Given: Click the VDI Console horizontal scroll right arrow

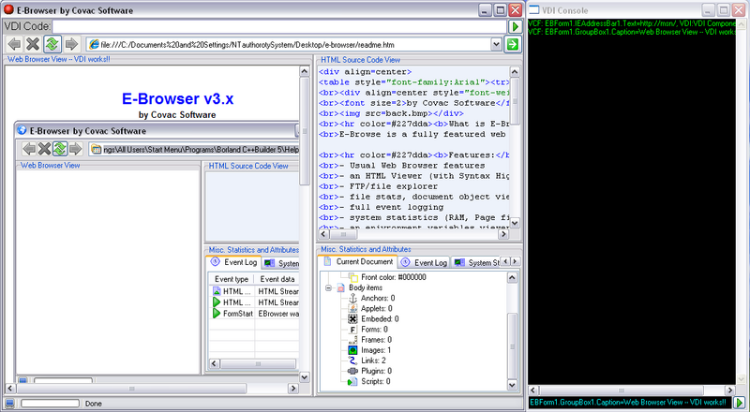Looking at the screenshot, I should pos(729,390).
